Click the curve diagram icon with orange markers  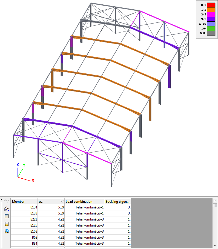click(x=7, y=209)
